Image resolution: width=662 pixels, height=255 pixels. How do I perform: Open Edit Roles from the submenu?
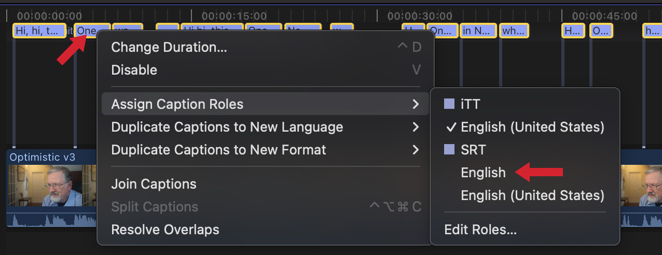coord(480,229)
